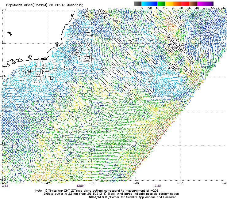Click the -36 longitude axis label
This screenshot has width=227, height=199.
[x=136, y=183]
